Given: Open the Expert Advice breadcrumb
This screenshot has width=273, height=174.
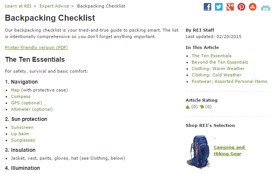Looking at the screenshot, I should tap(54, 6).
